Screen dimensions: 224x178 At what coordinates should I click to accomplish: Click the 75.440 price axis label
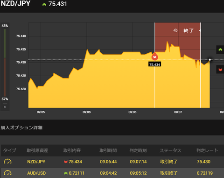pos(21,36)
